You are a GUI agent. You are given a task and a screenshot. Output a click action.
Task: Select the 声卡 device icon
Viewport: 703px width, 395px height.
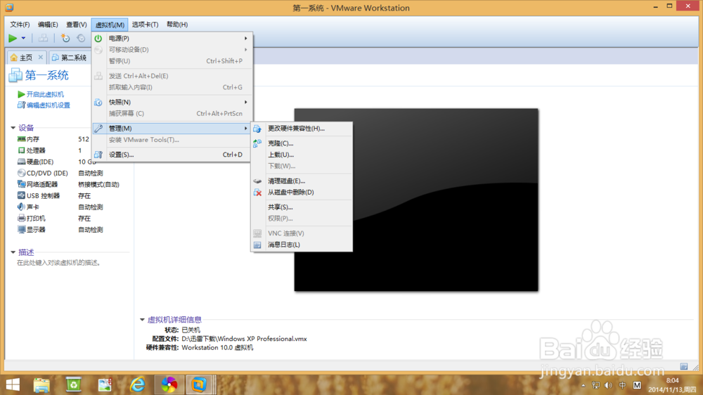21,207
